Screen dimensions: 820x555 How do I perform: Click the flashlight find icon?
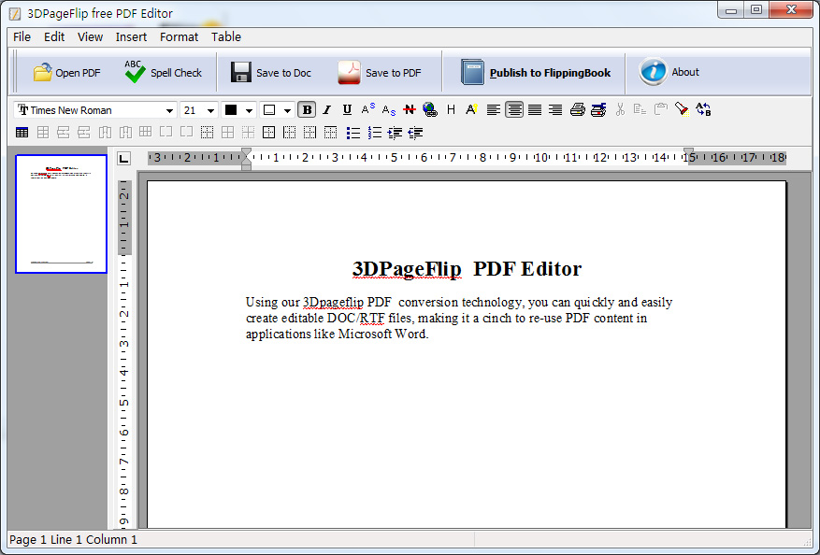click(x=682, y=109)
